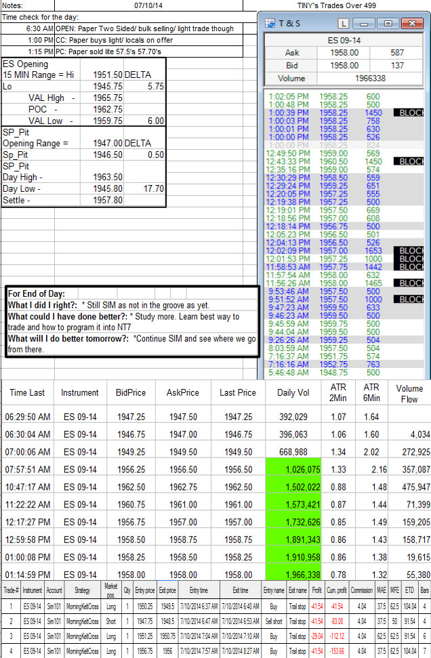
Task: Click the date cell 07/10/14
Action: (148, 5)
